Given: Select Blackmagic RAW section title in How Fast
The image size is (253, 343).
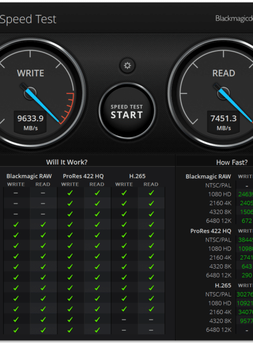Looking at the screenshot, I should [208, 176].
